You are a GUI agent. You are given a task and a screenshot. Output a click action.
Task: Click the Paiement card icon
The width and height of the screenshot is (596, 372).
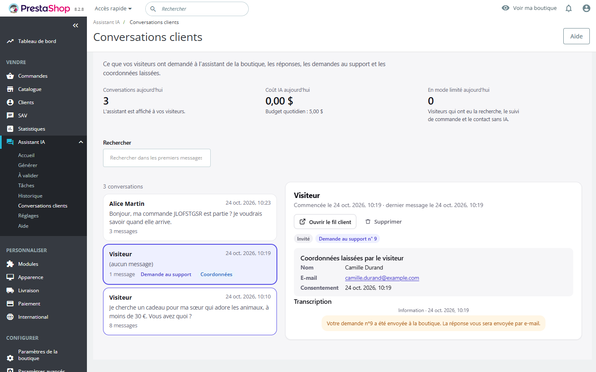click(x=10, y=304)
